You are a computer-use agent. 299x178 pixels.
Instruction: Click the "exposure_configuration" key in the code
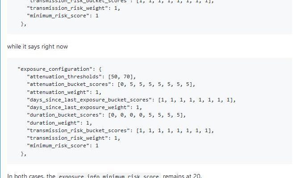pyautogui.click(x=55, y=69)
